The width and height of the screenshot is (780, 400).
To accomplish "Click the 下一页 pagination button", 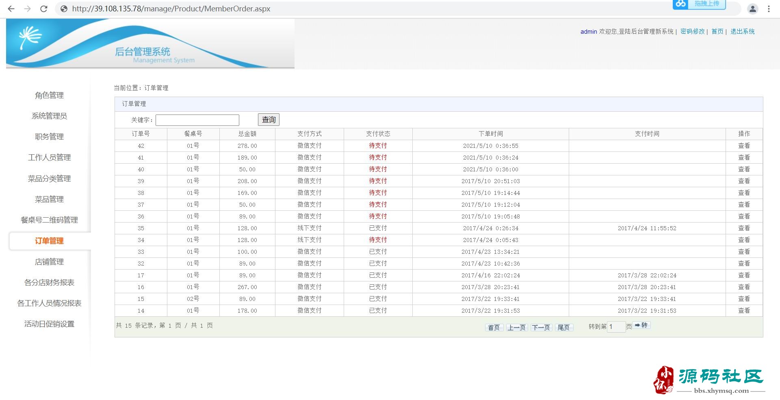I will (541, 327).
